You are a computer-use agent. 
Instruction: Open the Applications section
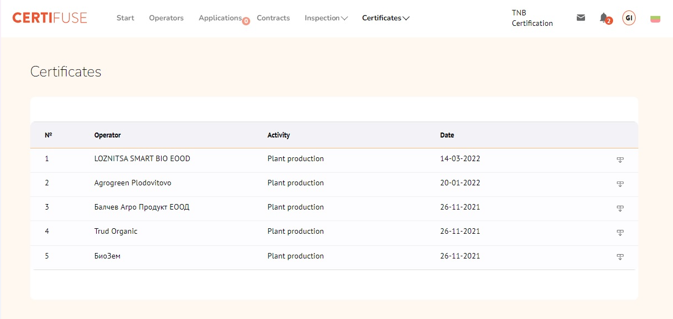pyautogui.click(x=220, y=18)
